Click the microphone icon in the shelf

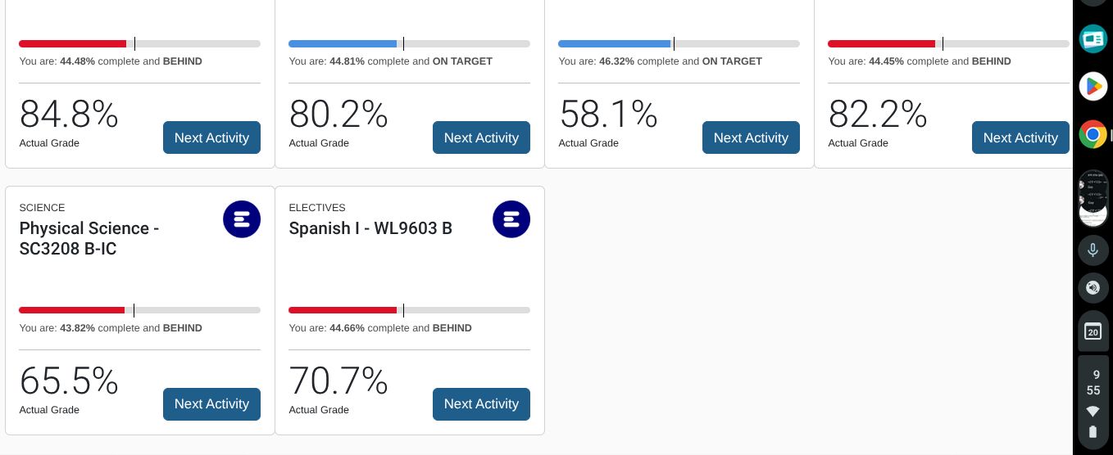pyautogui.click(x=1093, y=250)
